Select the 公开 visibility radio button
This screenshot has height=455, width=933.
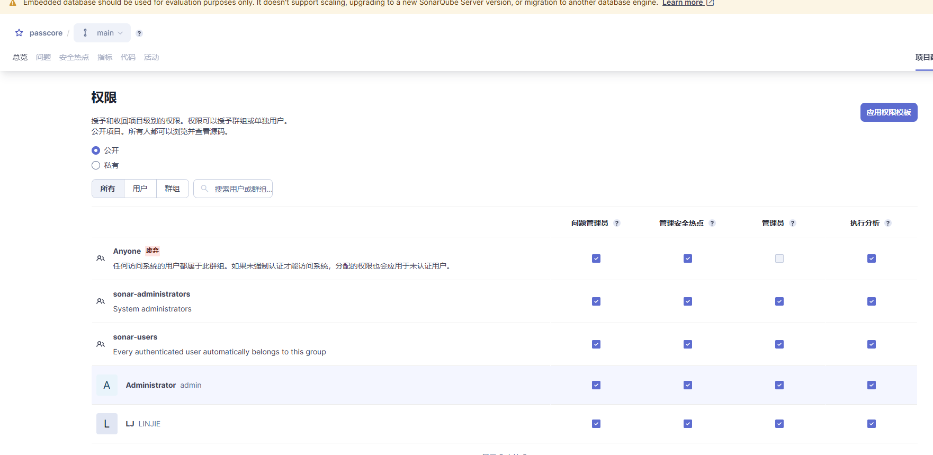coord(96,150)
